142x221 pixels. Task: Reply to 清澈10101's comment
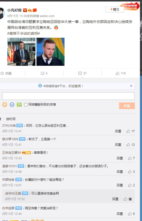120,172
